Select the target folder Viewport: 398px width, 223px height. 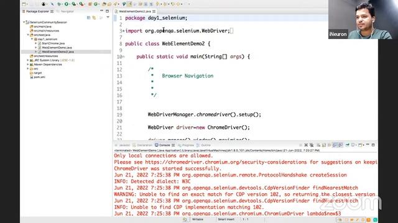(x=38, y=73)
